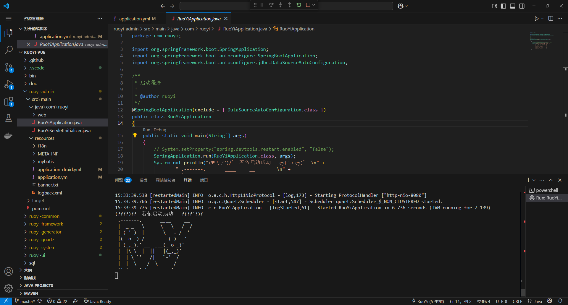
Task: Click the debug Stop button
Action: click(308, 5)
